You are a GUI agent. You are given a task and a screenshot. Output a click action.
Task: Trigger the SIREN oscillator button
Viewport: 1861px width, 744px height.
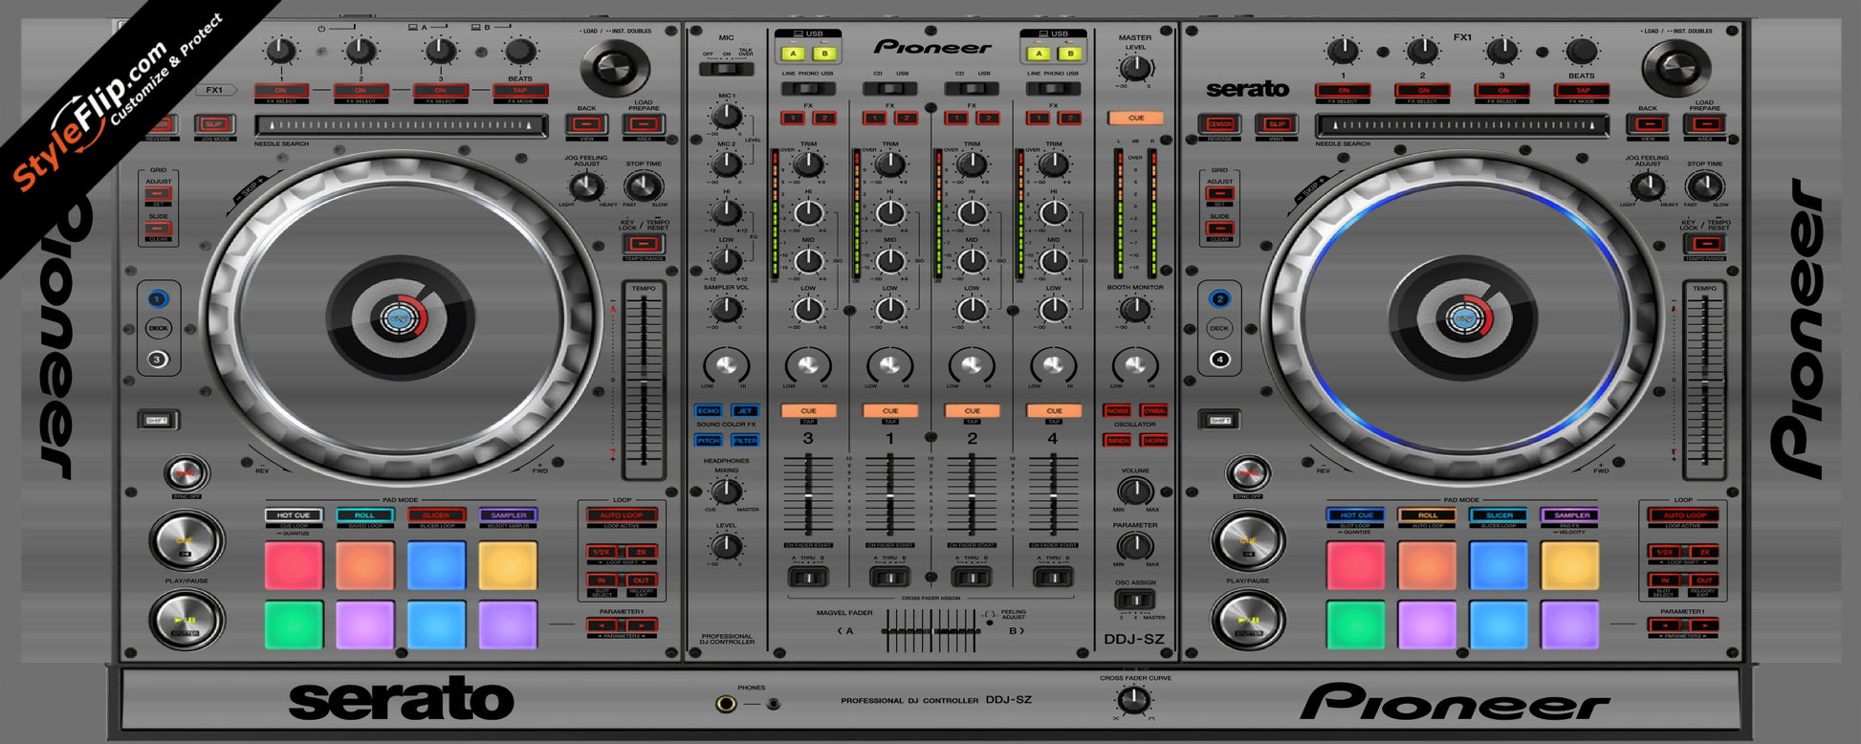coord(1117,441)
